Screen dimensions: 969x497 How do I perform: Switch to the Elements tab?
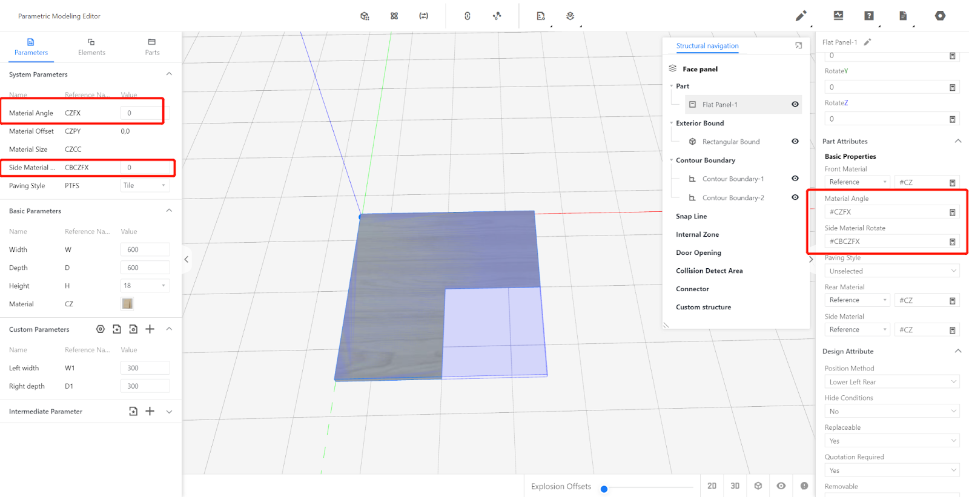point(91,47)
